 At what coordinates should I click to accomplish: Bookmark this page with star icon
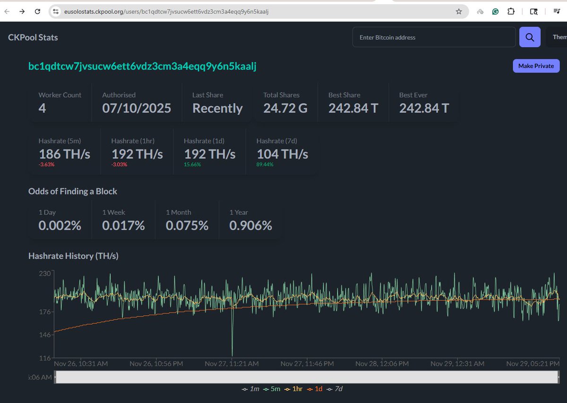[x=459, y=12]
